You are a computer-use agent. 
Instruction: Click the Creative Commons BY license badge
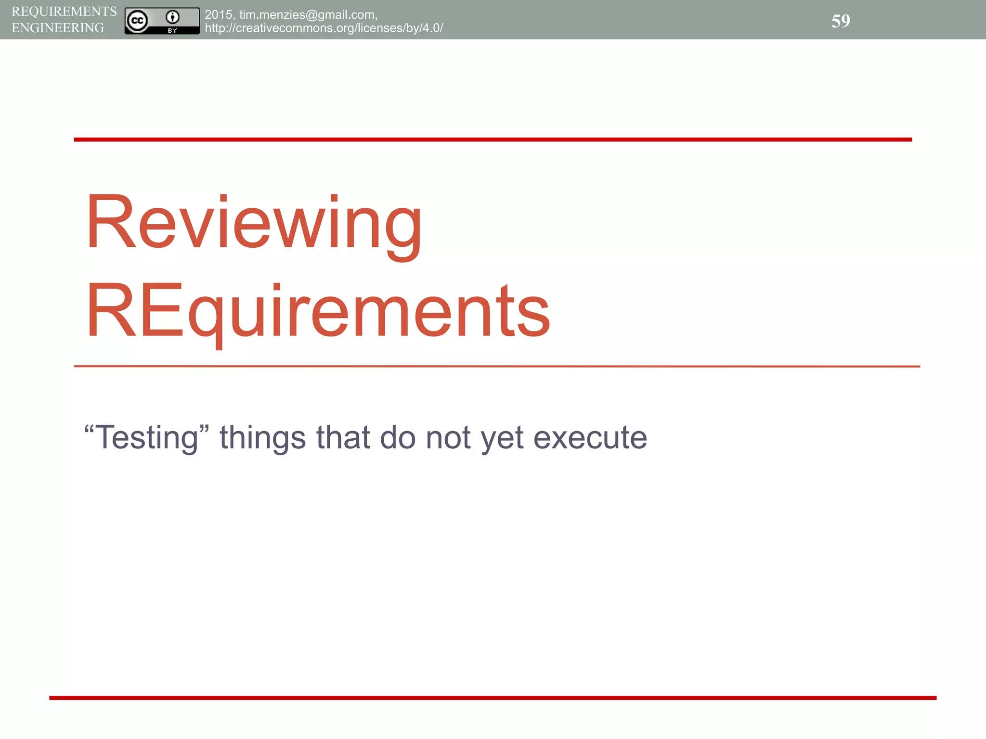(x=162, y=21)
